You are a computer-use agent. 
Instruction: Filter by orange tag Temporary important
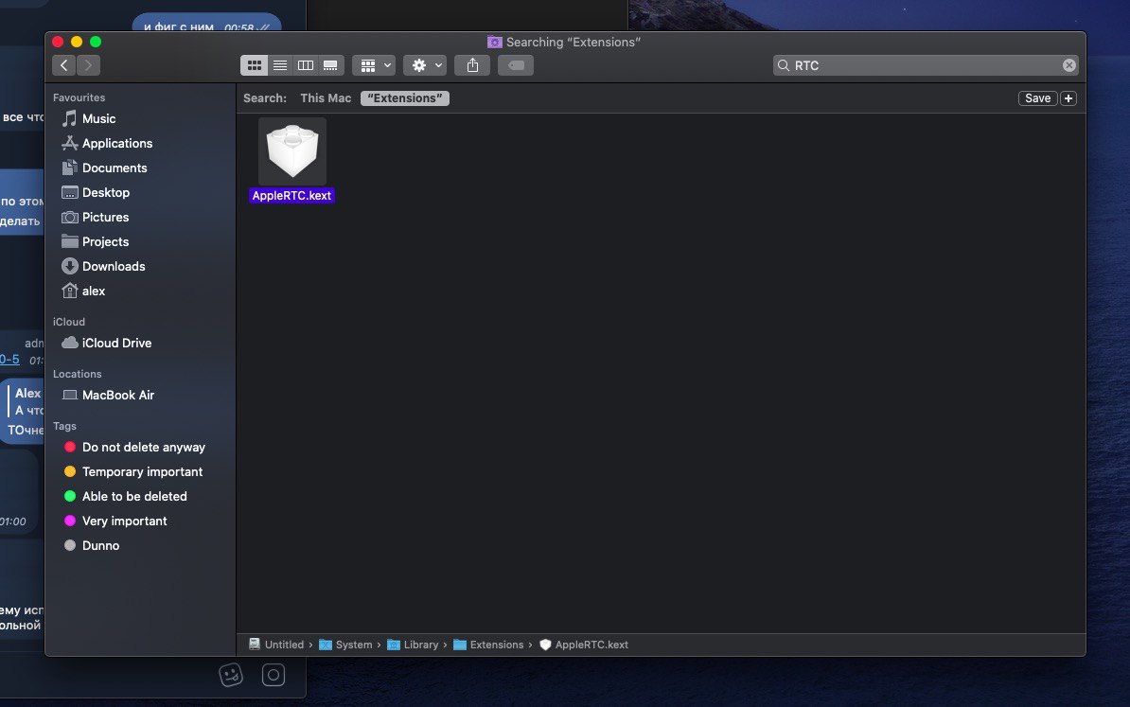pos(142,471)
